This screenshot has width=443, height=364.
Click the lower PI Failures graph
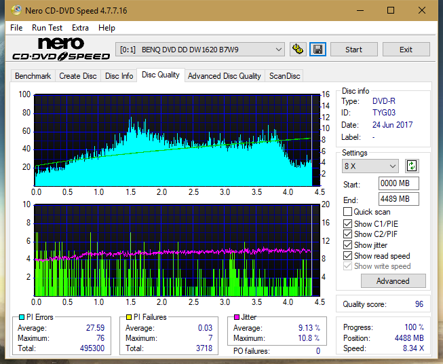click(177, 251)
